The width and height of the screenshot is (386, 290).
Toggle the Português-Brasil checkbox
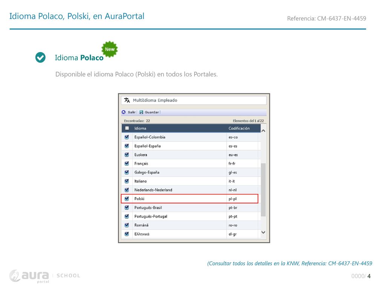point(127,208)
